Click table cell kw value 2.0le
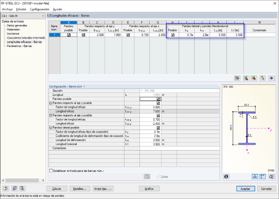The image size is (279, 199). tap(202, 35)
